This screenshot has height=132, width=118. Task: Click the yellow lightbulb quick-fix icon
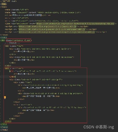[5, 97]
